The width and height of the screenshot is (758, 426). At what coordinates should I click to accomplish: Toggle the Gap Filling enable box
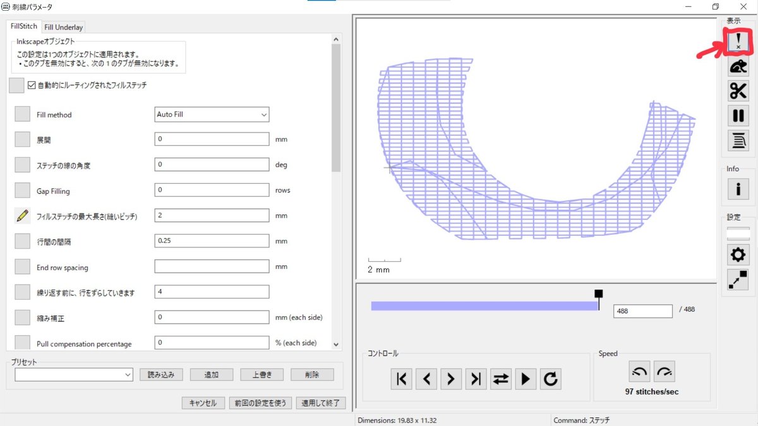(x=23, y=191)
